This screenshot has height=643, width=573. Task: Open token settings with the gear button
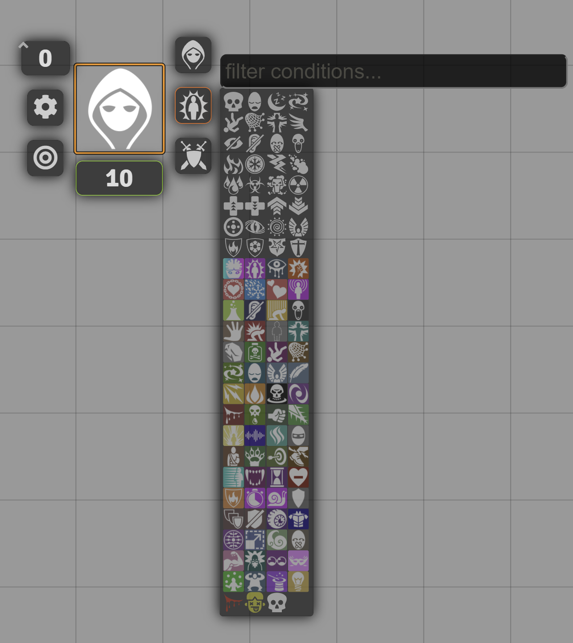[x=45, y=107]
